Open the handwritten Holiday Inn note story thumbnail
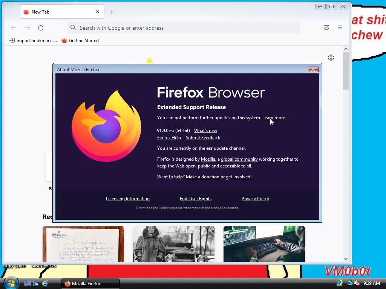This screenshot has width=386, height=289. [83, 244]
